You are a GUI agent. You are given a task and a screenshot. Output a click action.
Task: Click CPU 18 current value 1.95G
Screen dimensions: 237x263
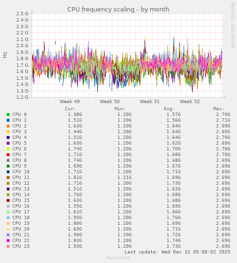click(75, 218)
